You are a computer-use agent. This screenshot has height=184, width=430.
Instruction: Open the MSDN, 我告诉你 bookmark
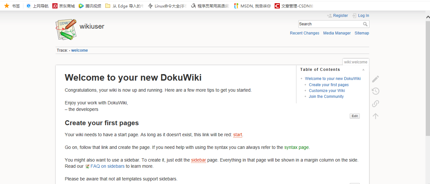point(252,6)
